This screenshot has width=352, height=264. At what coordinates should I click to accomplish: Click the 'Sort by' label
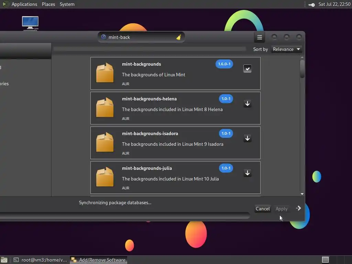[x=261, y=49]
